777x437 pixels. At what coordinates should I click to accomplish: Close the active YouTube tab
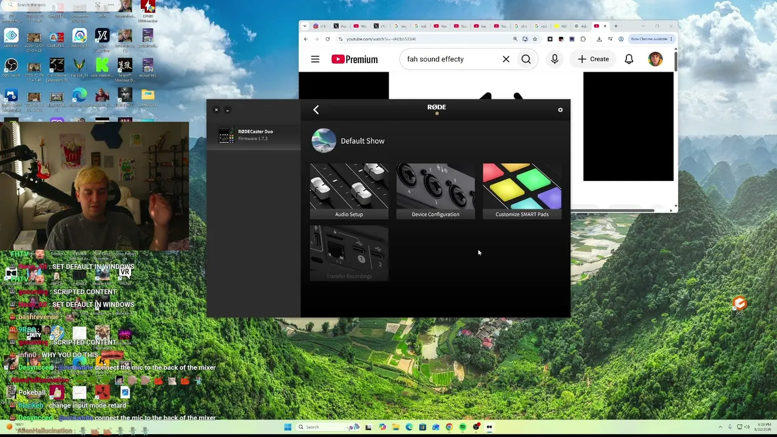coord(605,26)
